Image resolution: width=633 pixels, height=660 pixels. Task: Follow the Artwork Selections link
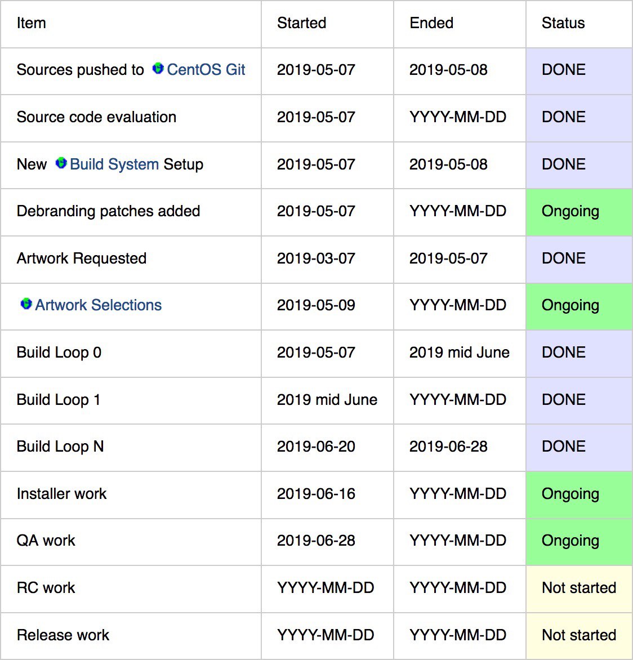click(x=98, y=305)
